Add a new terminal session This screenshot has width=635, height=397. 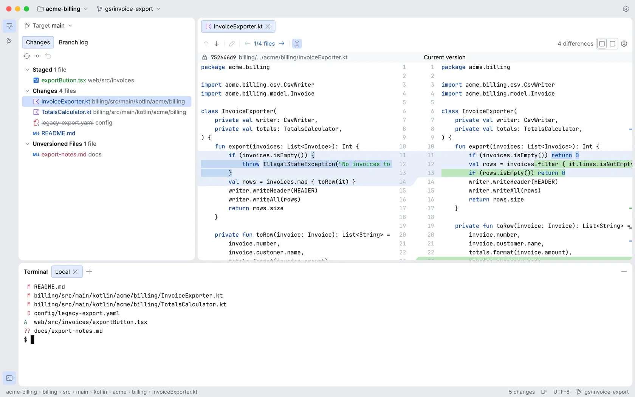coord(89,272)
